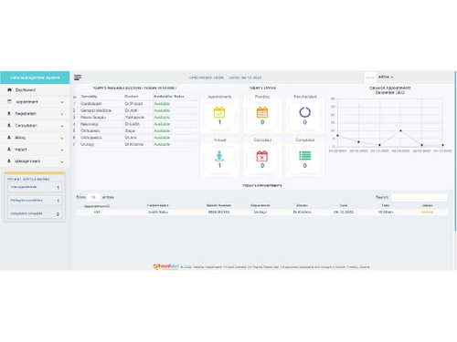Sort by Mobile Number column header
457x342 pixels.
pyautogui.click(x=218, y=205)
